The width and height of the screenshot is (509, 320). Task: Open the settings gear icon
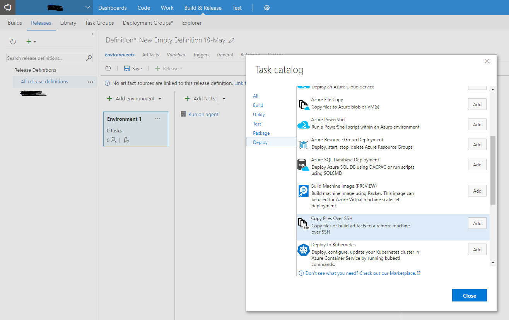pyautogui.click(x=267, y=8)
